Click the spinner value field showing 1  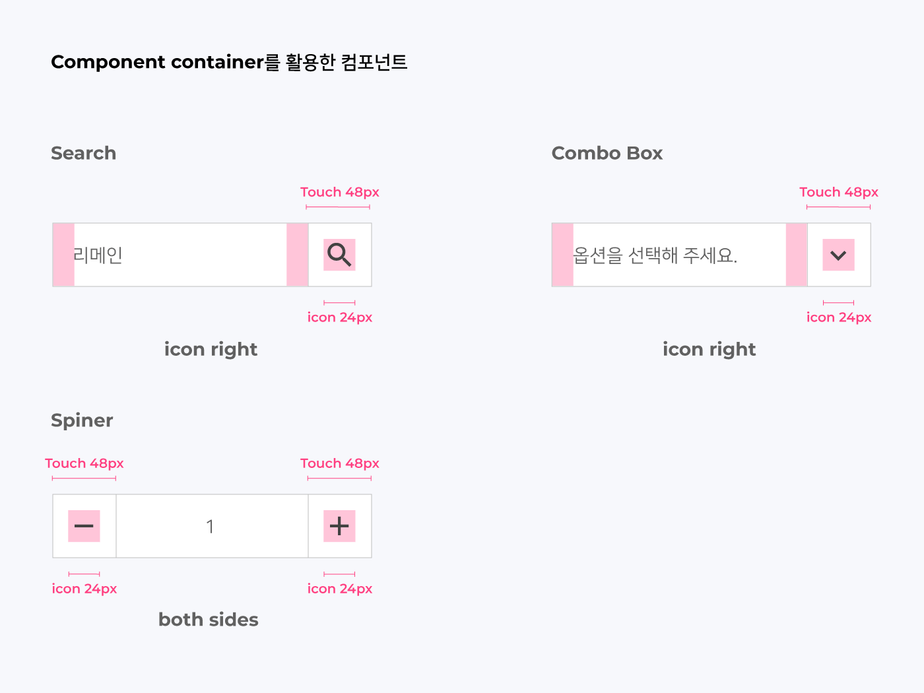tap(212, 526)
